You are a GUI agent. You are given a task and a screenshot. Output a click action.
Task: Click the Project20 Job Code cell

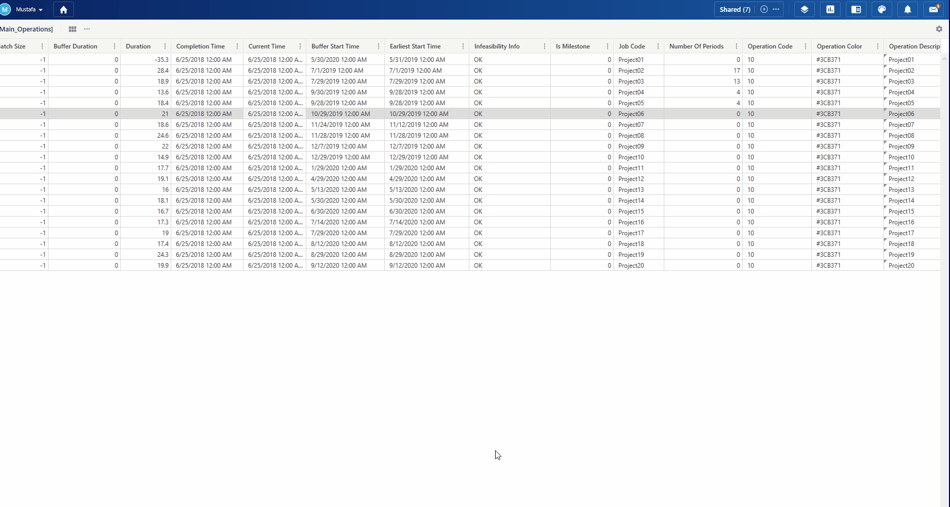[x=638, y=266]
